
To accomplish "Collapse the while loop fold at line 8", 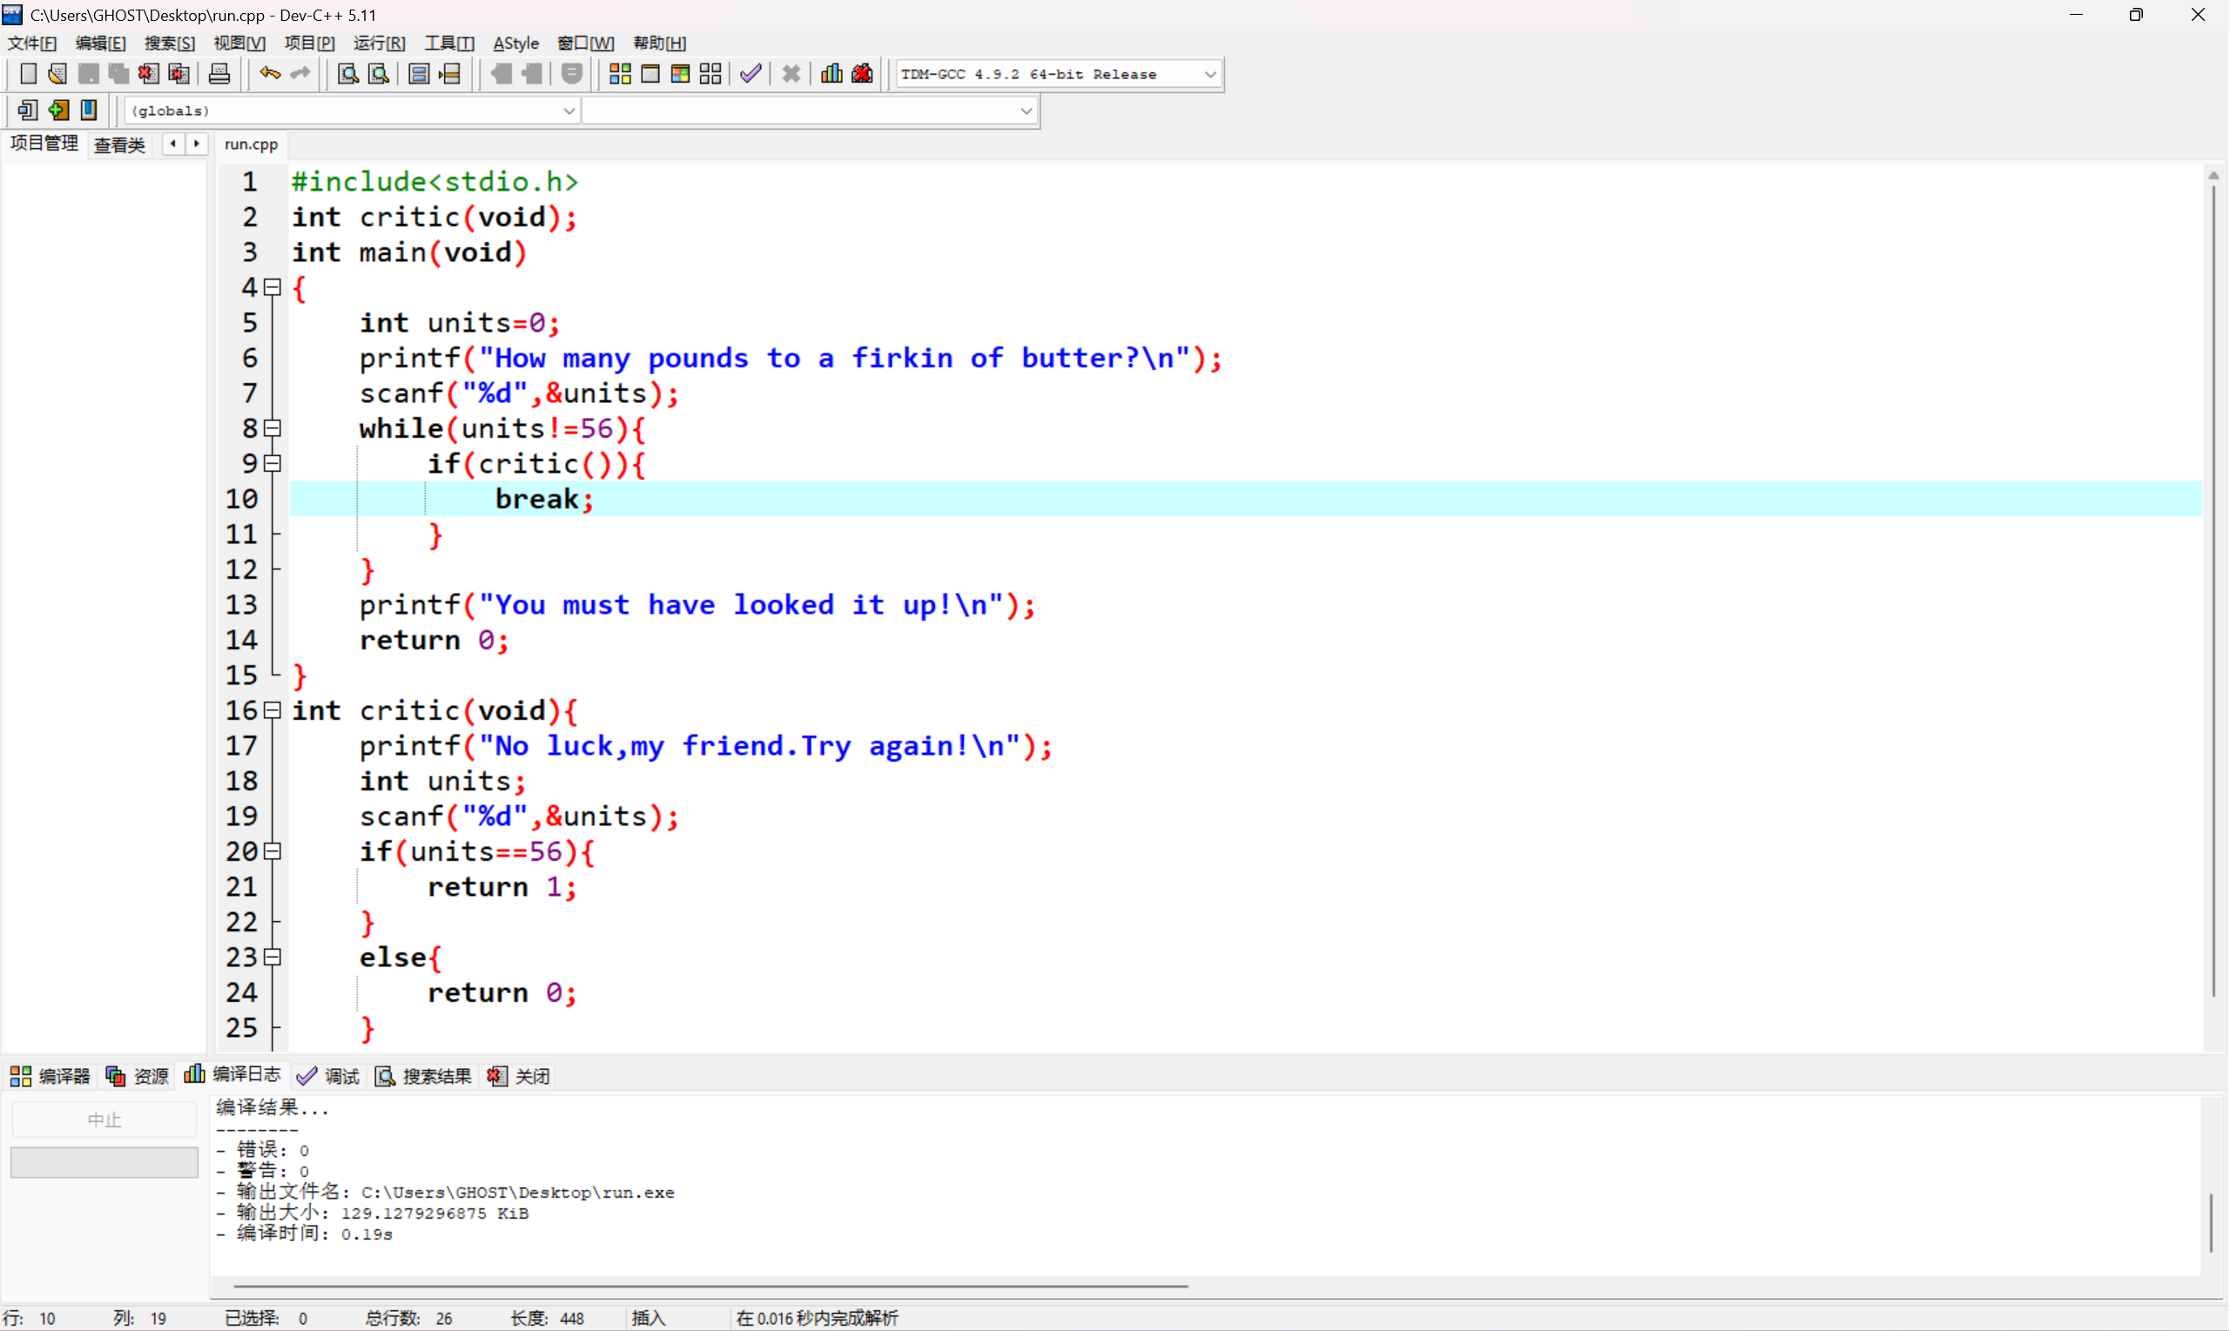I will pos(273,428).
